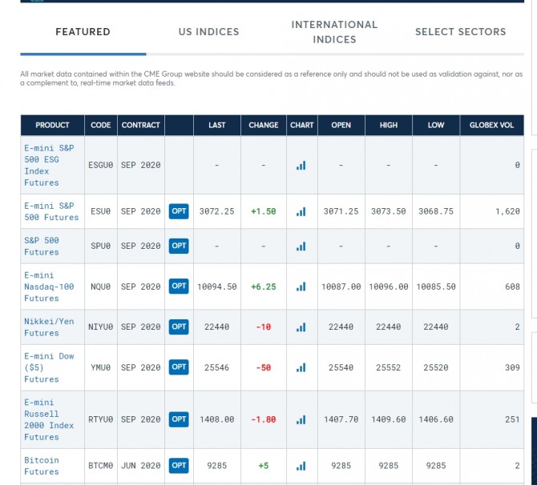
Task: Click the Globex Vol column header
Action: pos(491,125)
